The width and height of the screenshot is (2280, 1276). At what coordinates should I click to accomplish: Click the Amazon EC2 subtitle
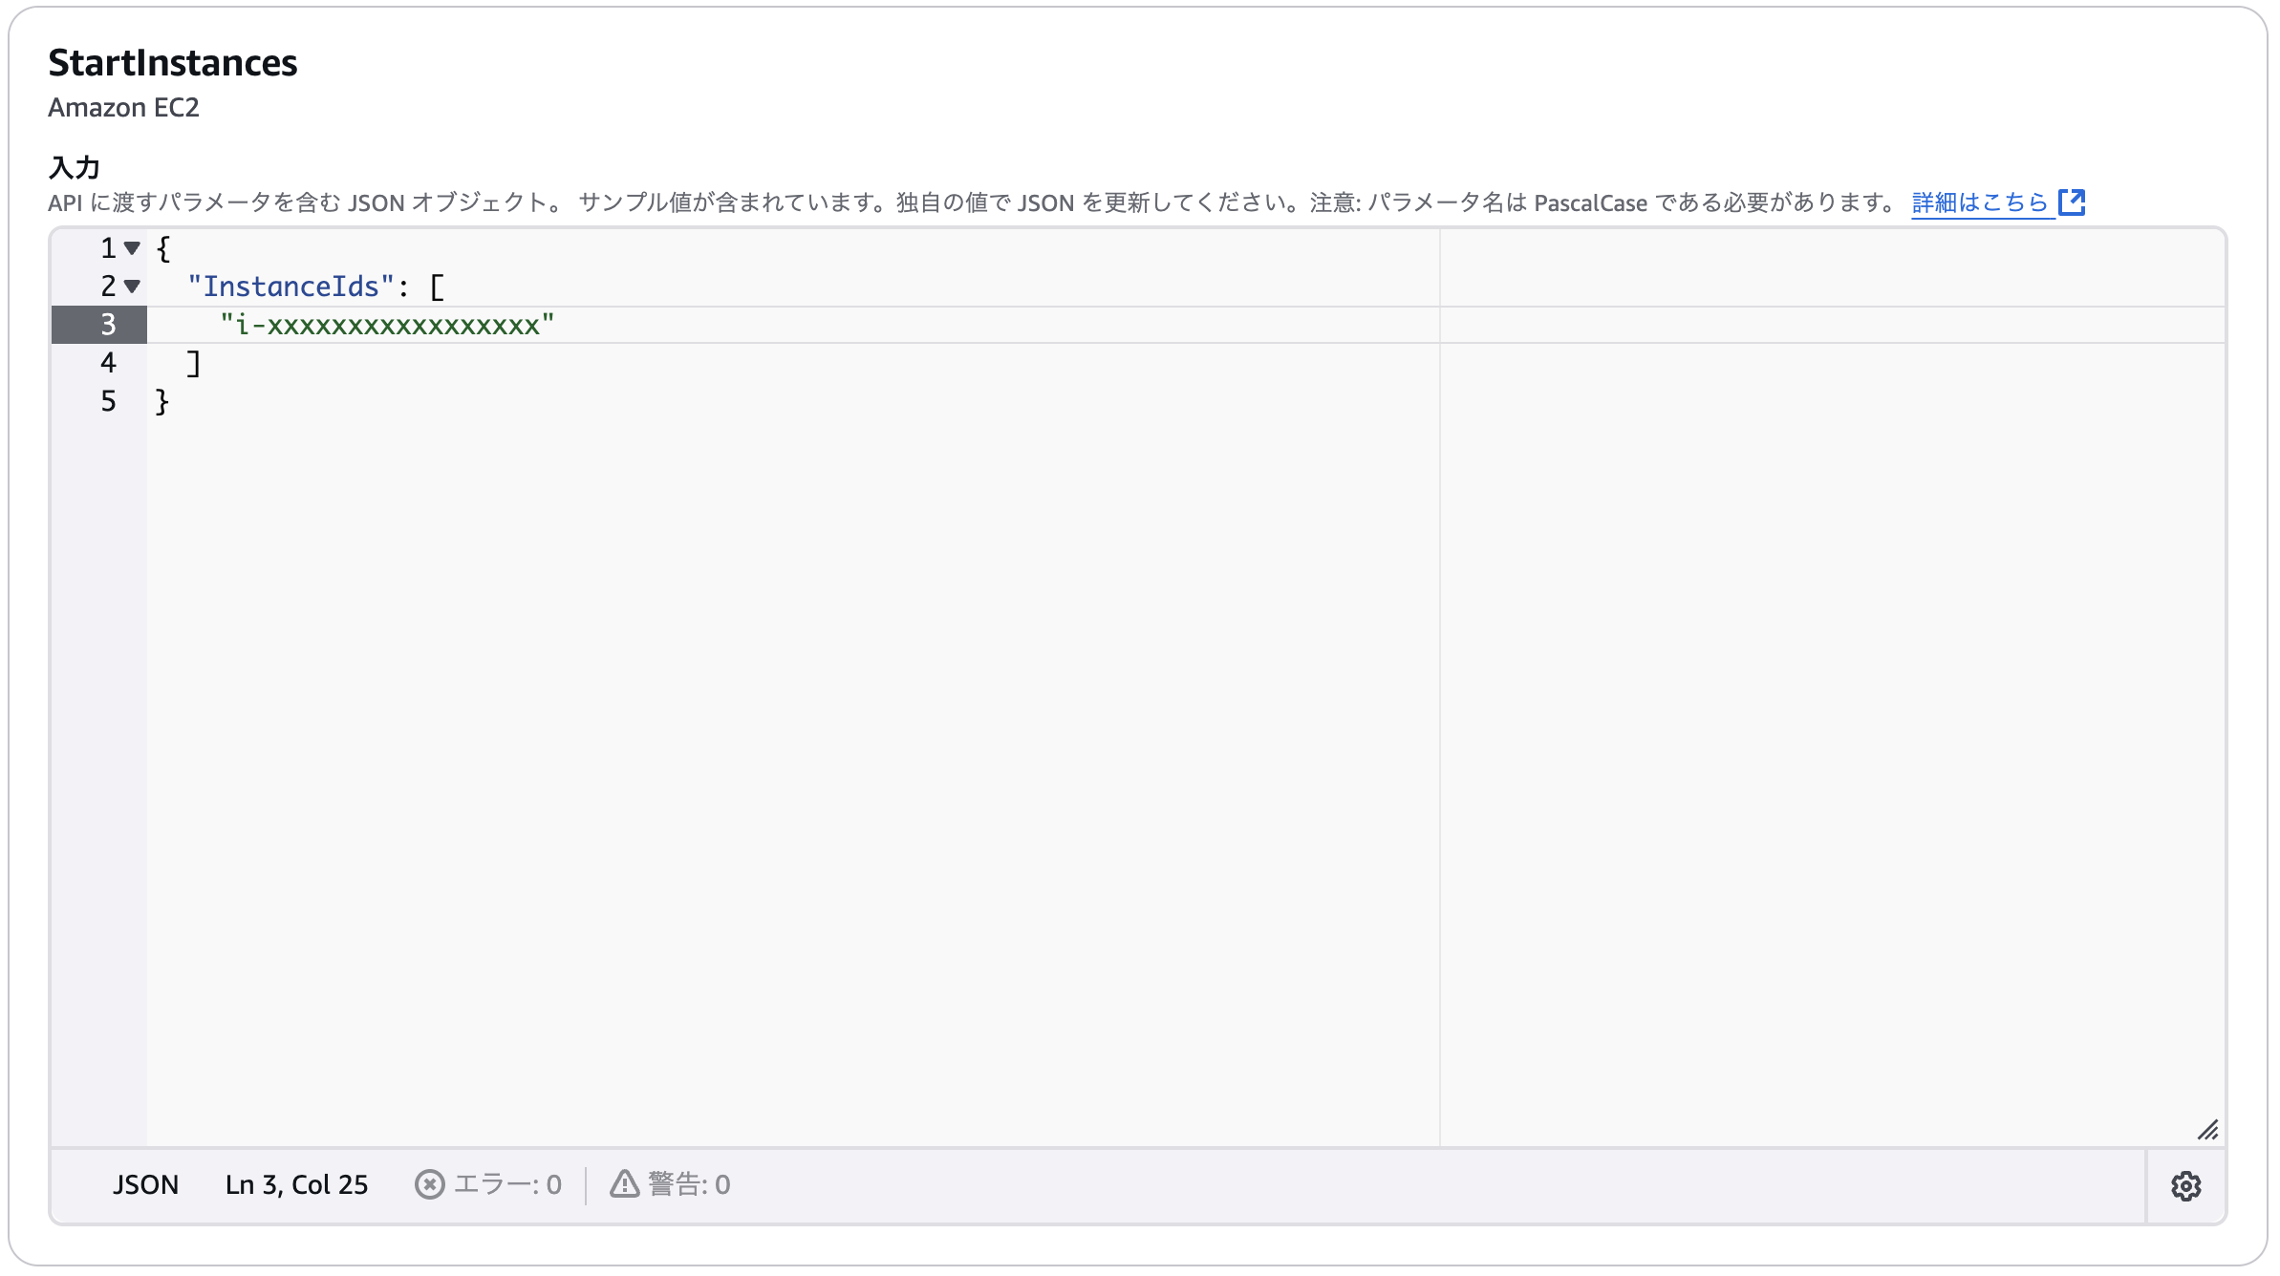click(x=123, y=107)
